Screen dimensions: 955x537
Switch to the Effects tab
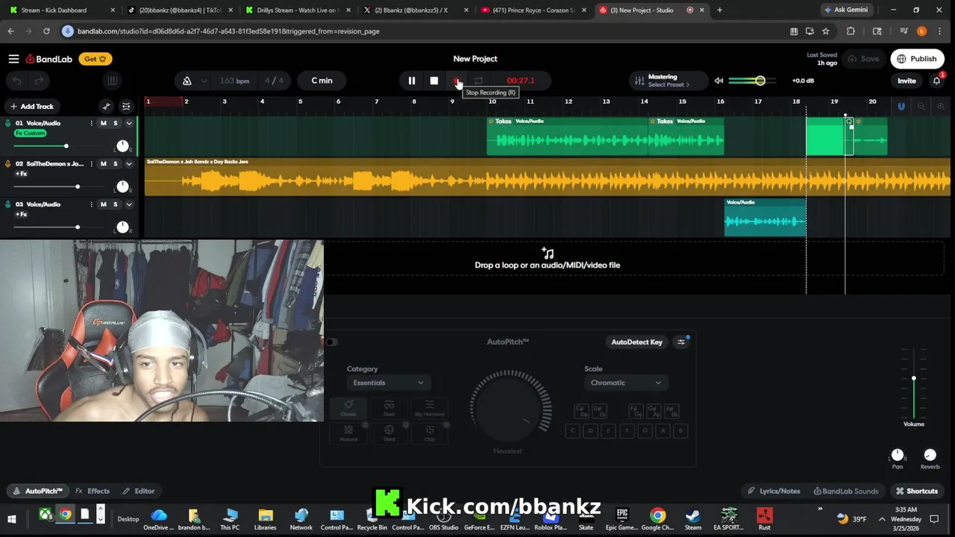(93, 491)
